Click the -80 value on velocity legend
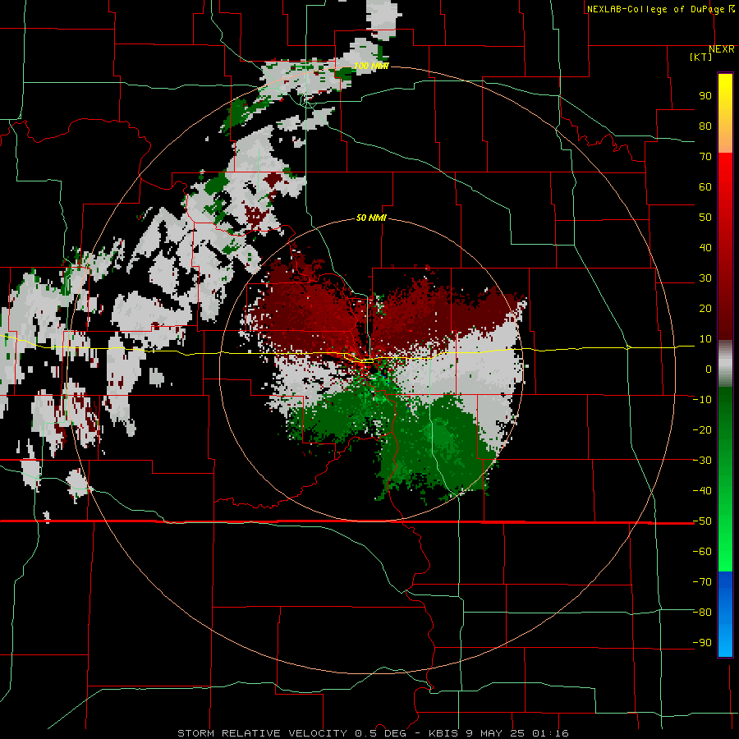 pyautogui.click(x=702, y=613)
